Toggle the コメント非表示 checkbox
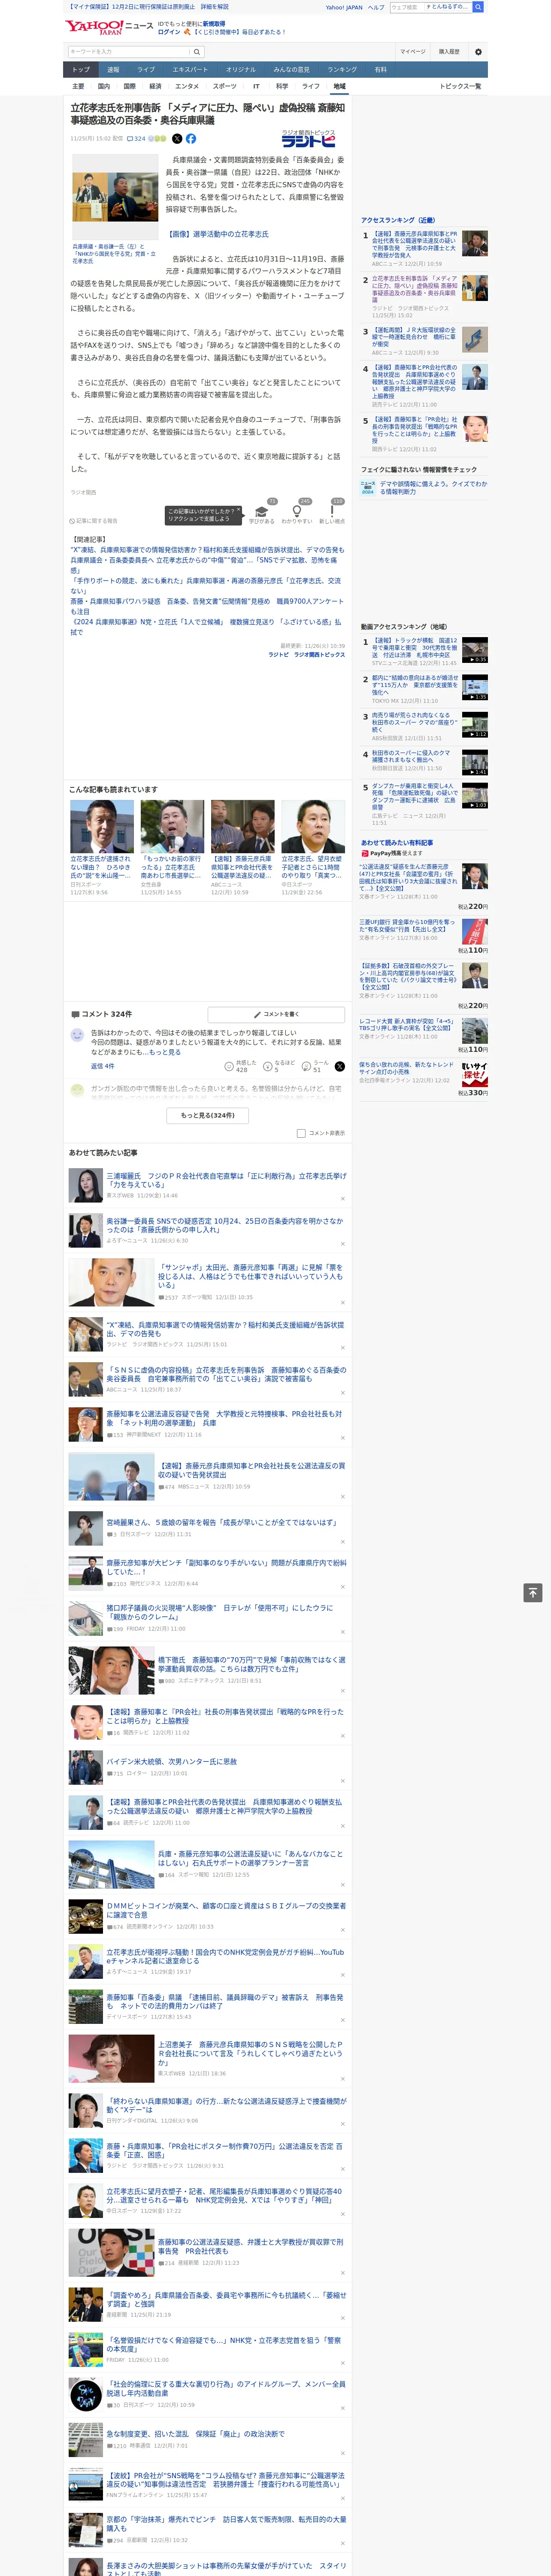The width and height of the screenshot is (551, 2576). 301,1133
